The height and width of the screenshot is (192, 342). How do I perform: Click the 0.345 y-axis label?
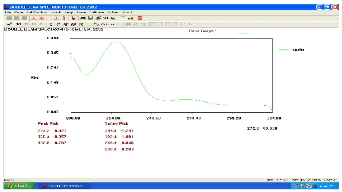pos(53,53)
